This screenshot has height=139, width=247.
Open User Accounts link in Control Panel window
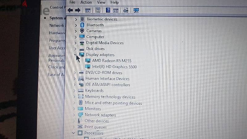[57, 48]
